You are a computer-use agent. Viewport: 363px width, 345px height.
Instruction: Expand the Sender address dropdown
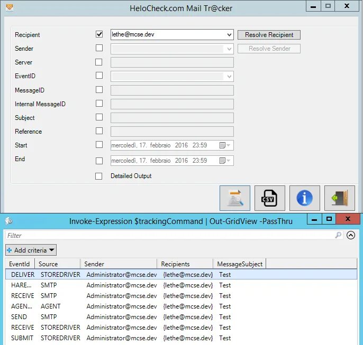point(229,49)
